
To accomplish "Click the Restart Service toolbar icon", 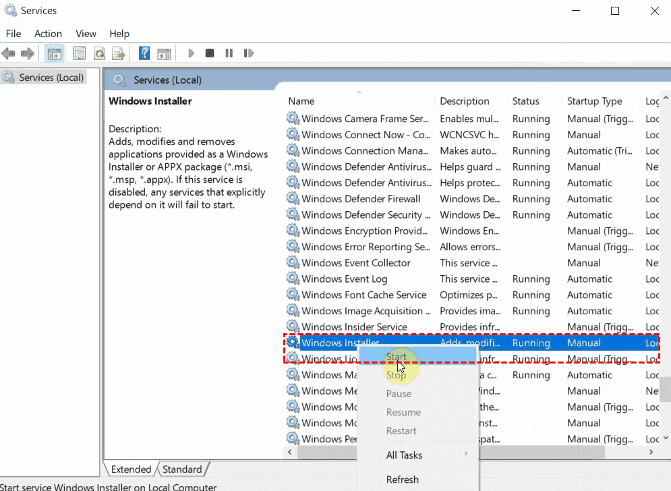I will click(x=249, y=53).
